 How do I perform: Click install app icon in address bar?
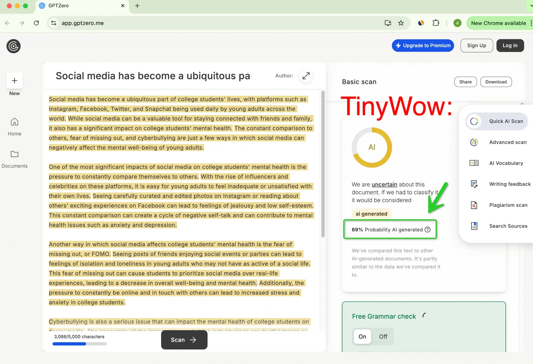388,23
